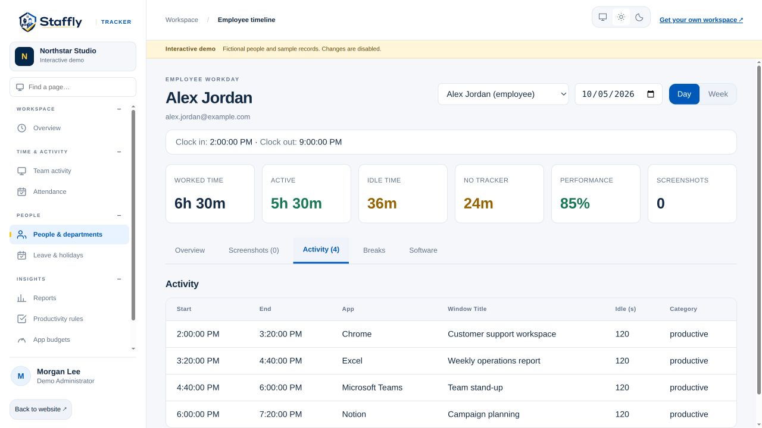Open Team activity sidebar page
Viewport: 762px width, 428px height.
tap(69, 171)
